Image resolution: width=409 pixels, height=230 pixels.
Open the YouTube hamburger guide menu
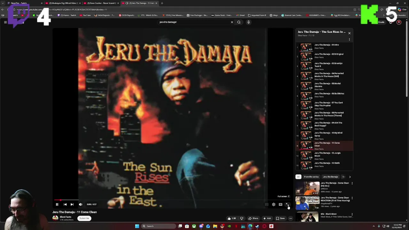click(x=5, y=22)
